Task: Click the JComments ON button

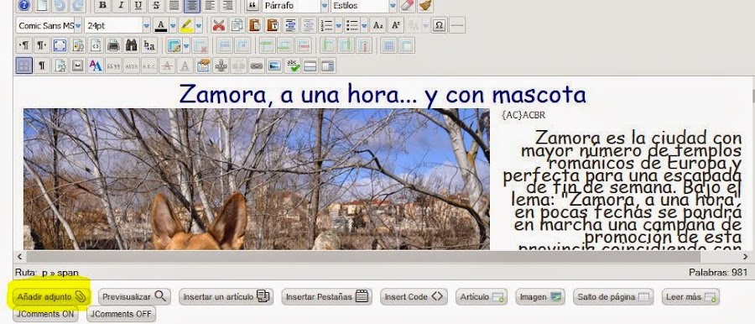Action: coord(45,314)
